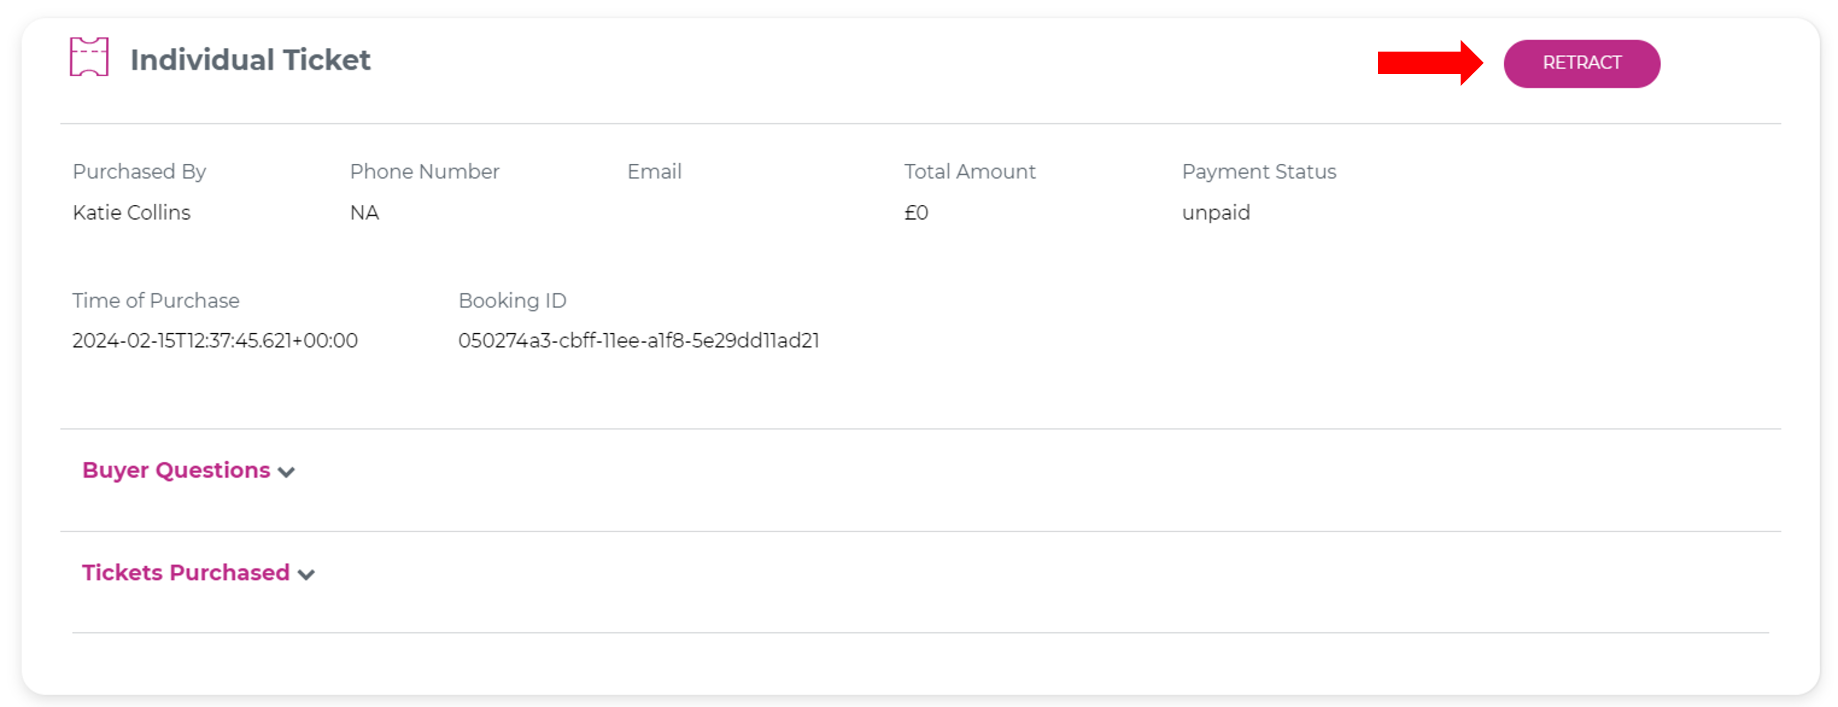1838x707 pixels.
Task: Click the £0 total amount value
Action: (916, 213)
